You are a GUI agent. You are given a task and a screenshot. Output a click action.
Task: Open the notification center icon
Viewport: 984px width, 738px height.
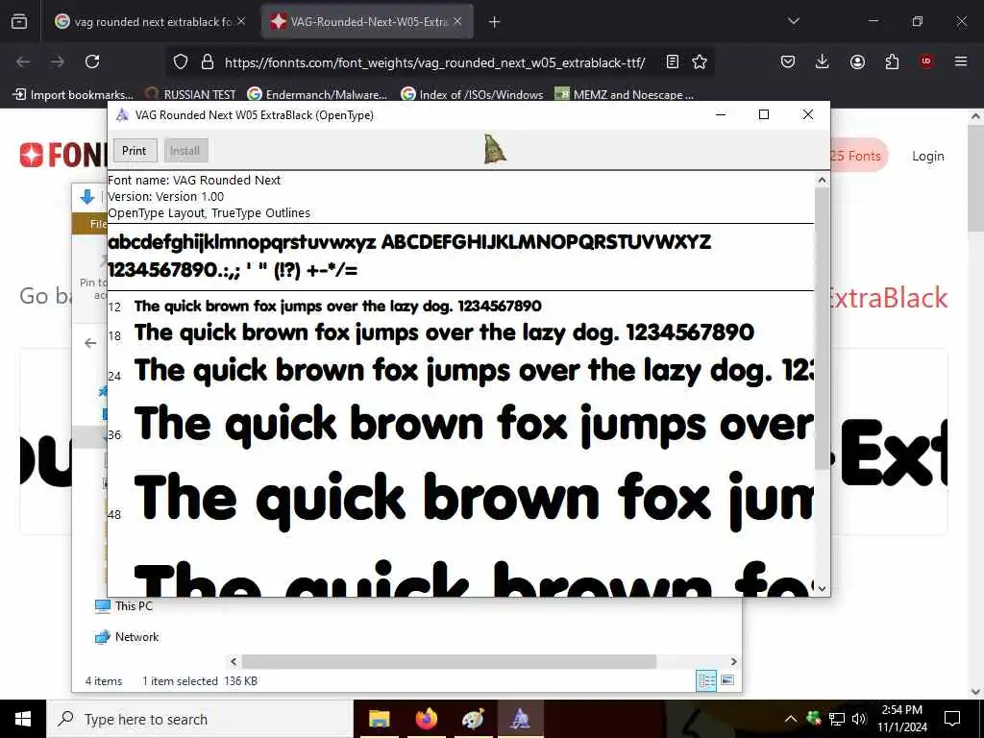click(952, 719)
